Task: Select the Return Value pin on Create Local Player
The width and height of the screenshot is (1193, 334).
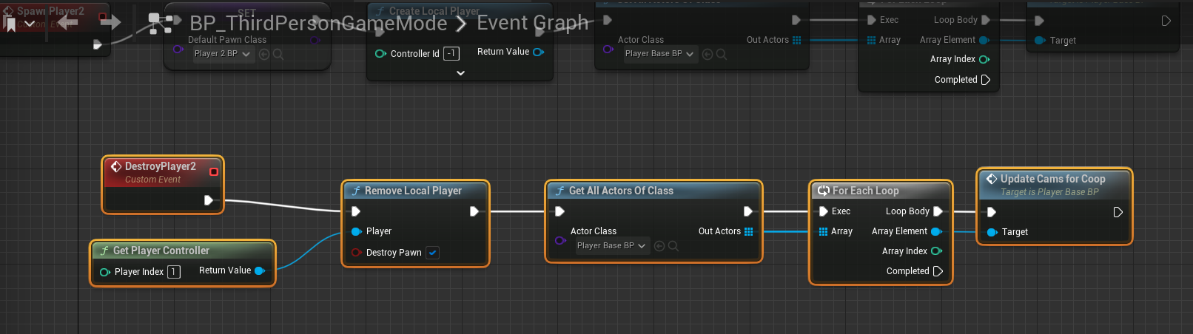Action: click(539, 52)
